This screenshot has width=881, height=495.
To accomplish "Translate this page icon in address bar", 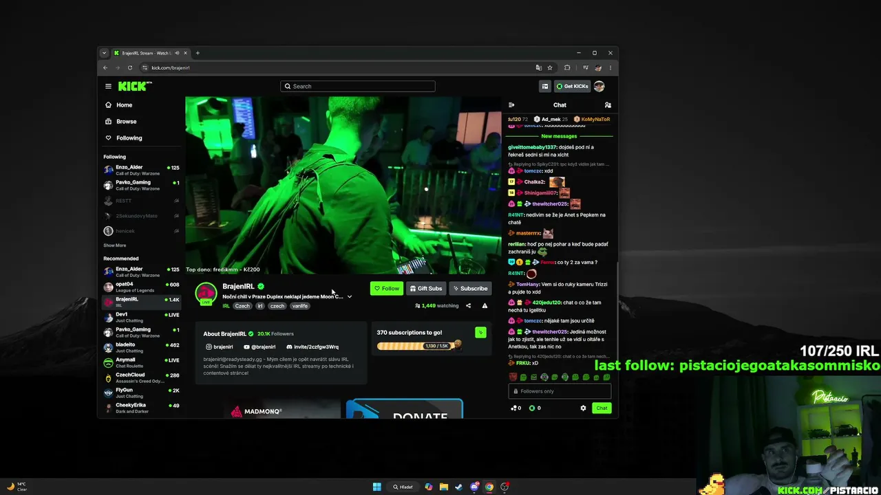I will coord(538,67).
